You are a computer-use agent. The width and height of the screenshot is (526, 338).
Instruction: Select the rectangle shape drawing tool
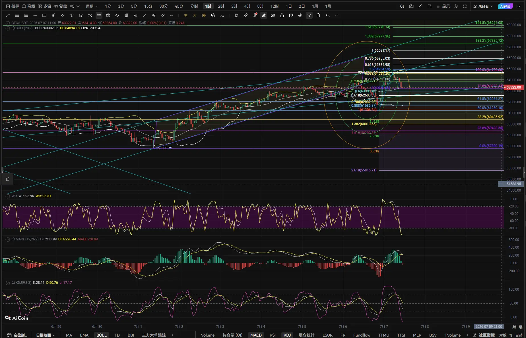coord(44,15)
